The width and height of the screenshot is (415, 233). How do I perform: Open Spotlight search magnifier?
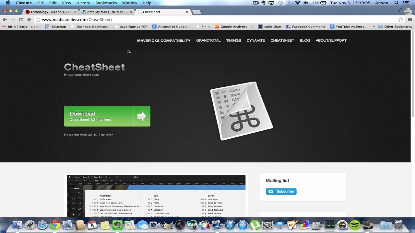[397, 3]
